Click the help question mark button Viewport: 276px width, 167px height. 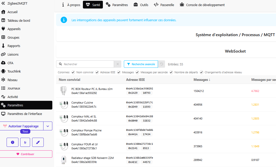pos(12,142)
